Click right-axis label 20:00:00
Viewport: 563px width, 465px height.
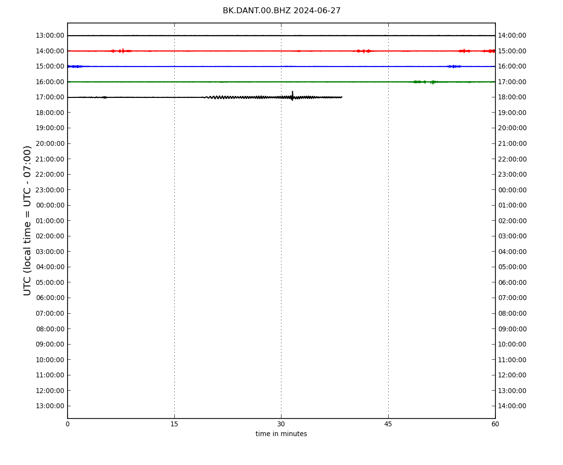point(512,128)
